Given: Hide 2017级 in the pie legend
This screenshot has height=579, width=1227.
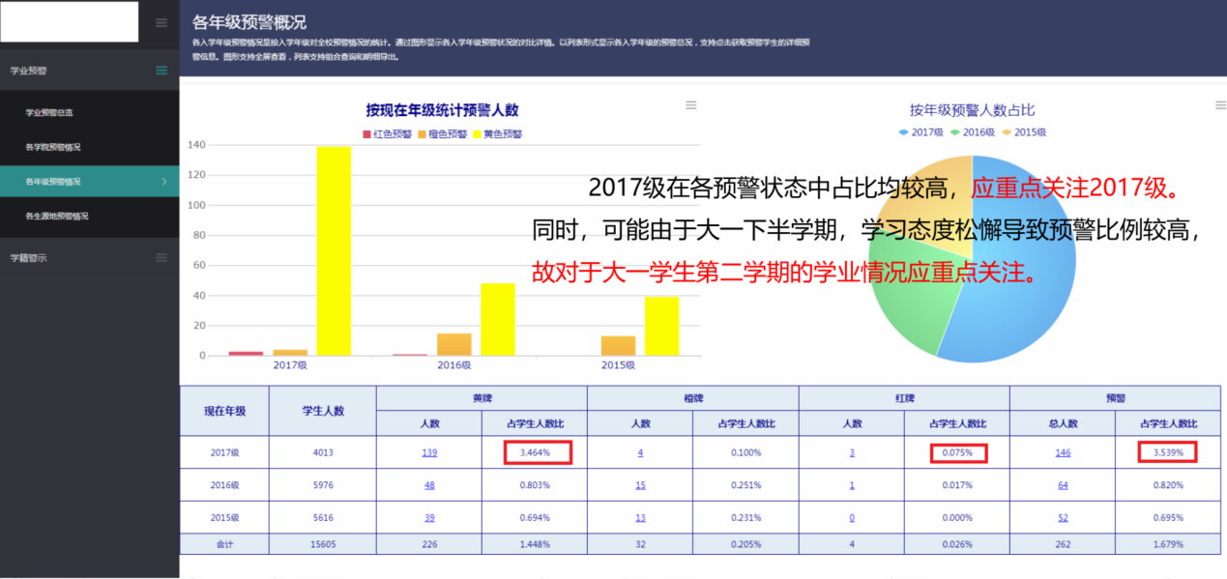Looking at the screenshot, I should [x=920, y=132].
